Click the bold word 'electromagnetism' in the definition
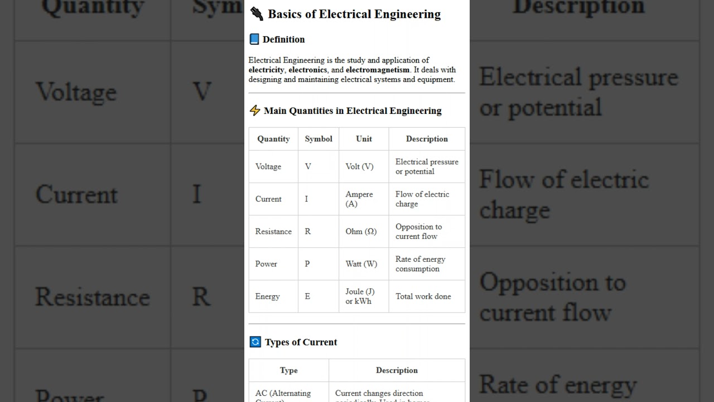 point(378,70)
